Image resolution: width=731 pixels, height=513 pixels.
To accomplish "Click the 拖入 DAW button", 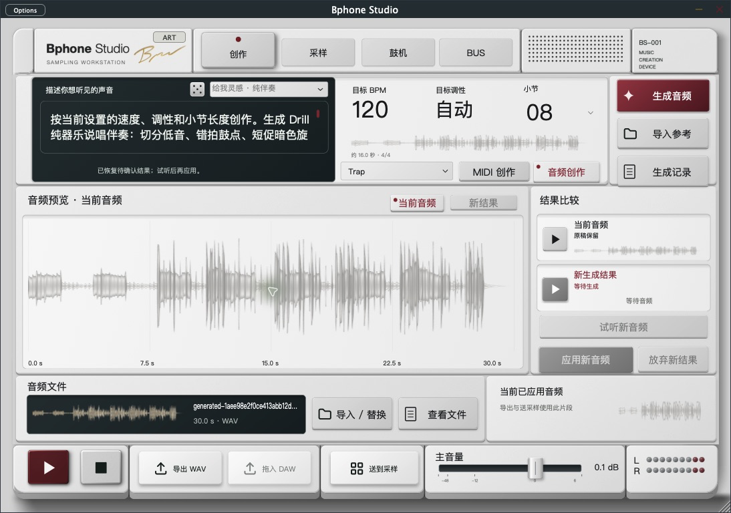I will [x=269, y=469].
